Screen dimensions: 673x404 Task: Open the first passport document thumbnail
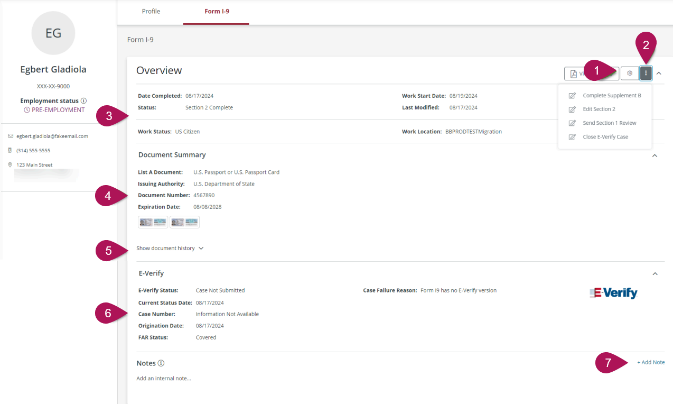click(x=153, y=222)
